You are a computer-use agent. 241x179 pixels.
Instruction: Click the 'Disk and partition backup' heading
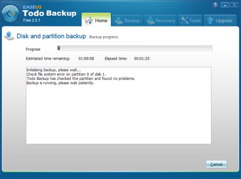coord(51,36)
